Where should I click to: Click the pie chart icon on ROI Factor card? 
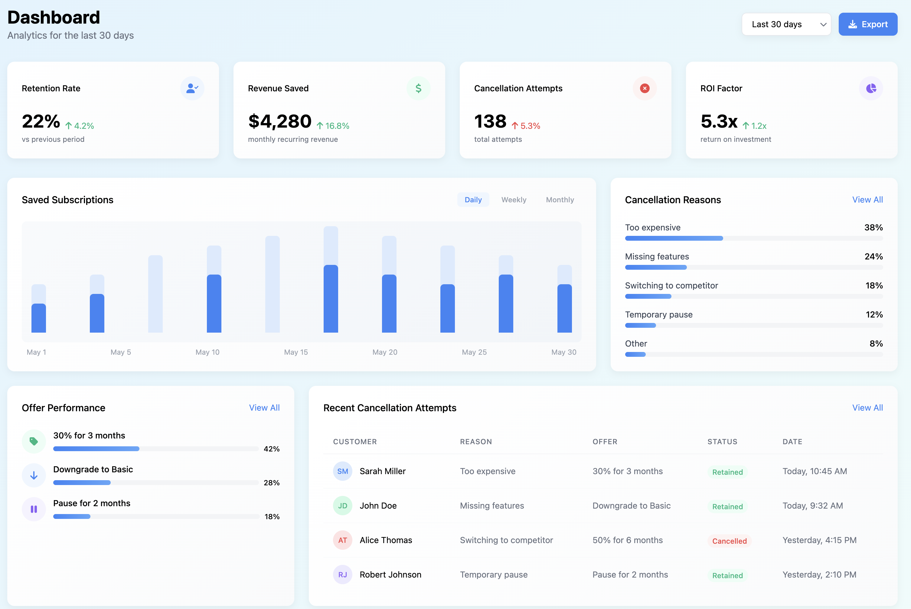coord(871,88)
